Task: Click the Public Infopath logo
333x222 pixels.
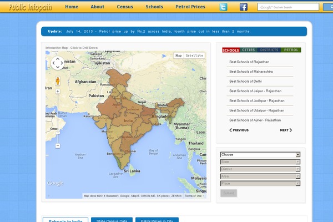Action: (31, 7)
